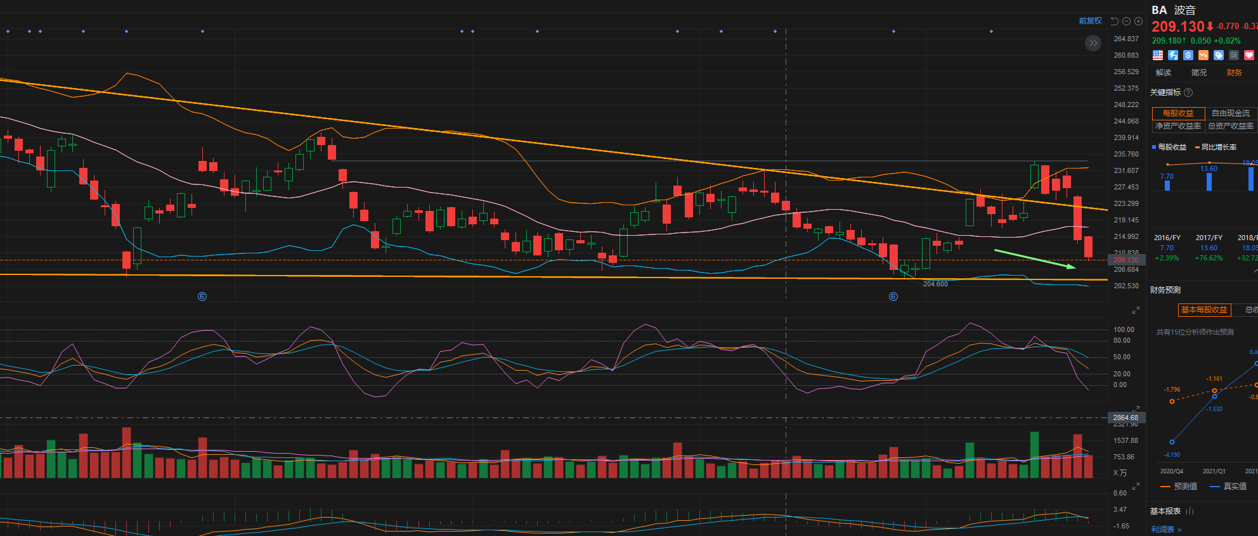Toggle the 真实值 legend series
Image resolution: width=1258 pixels, height=536 pixels.
pyautogui.click(x=1228, y=487)
